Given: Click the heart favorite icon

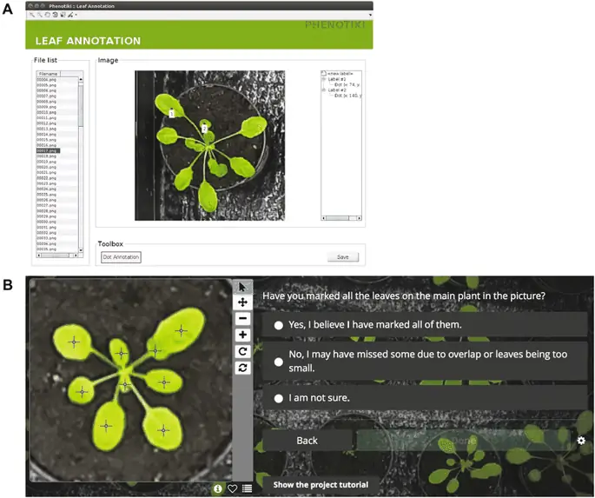Looking at the screenshot, I should [233, 488].
